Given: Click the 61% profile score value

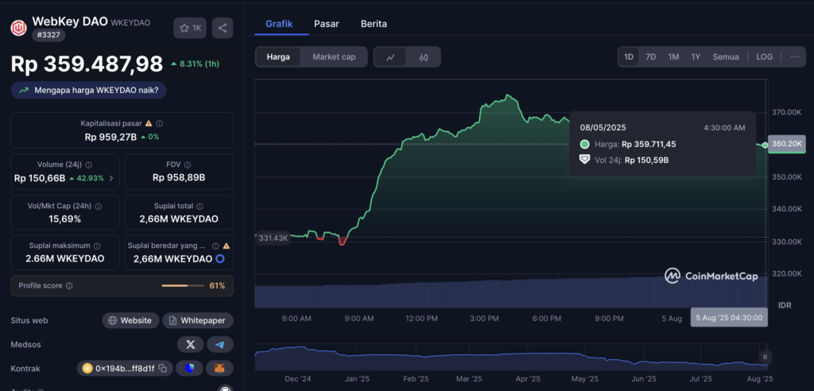Looking at the screenshot, I should (218, 285).
